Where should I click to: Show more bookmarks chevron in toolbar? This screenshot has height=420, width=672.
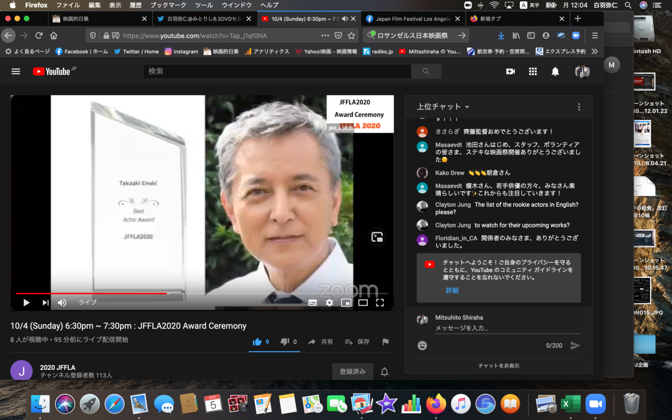coord(595,51)
